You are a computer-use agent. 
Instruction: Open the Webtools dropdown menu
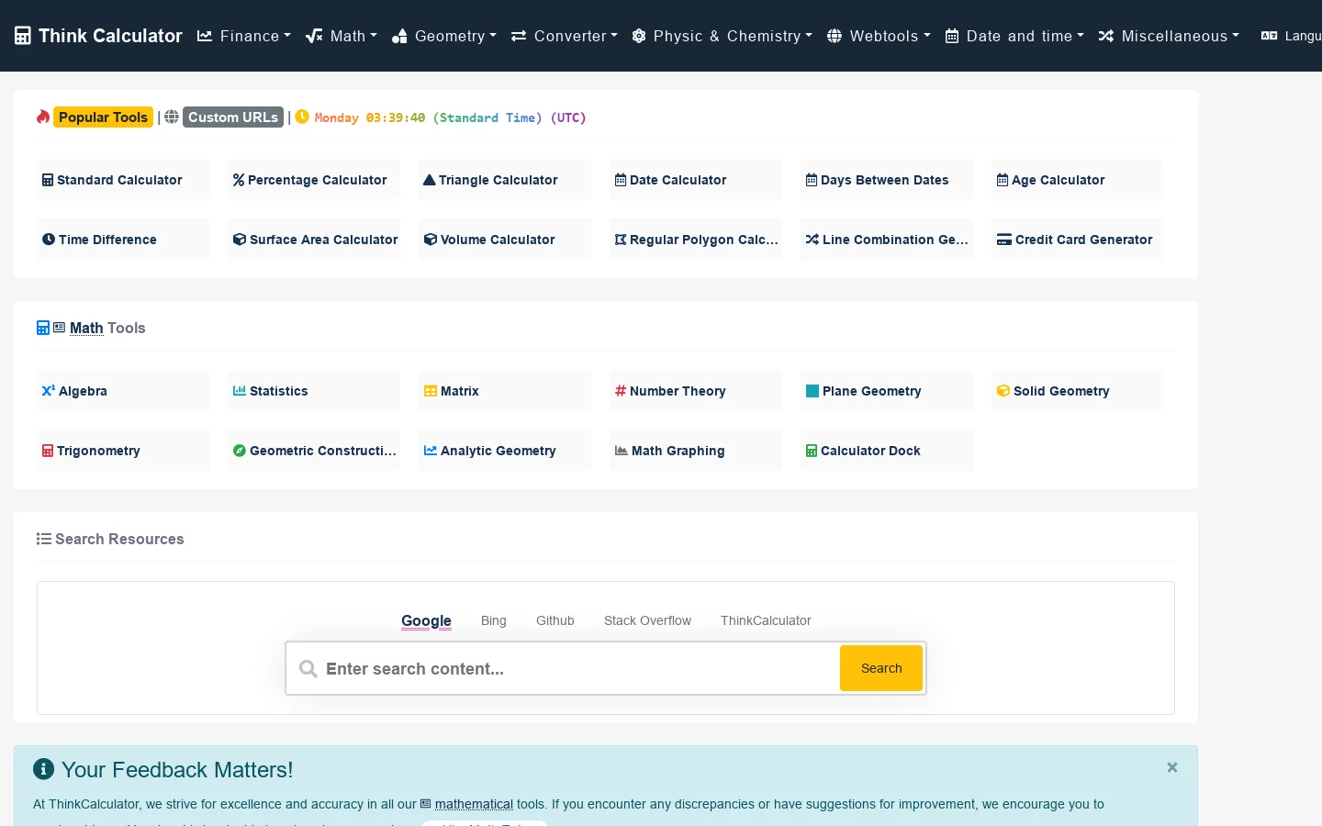click(879, 36)
